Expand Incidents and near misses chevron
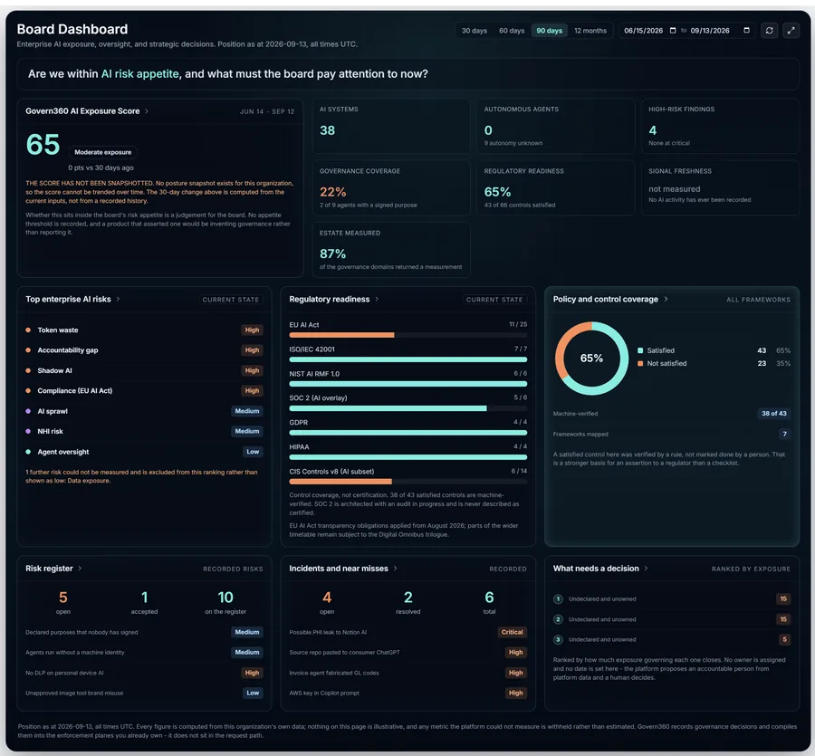This screenshot has width=815, height=756. click(x=396, y=569)
